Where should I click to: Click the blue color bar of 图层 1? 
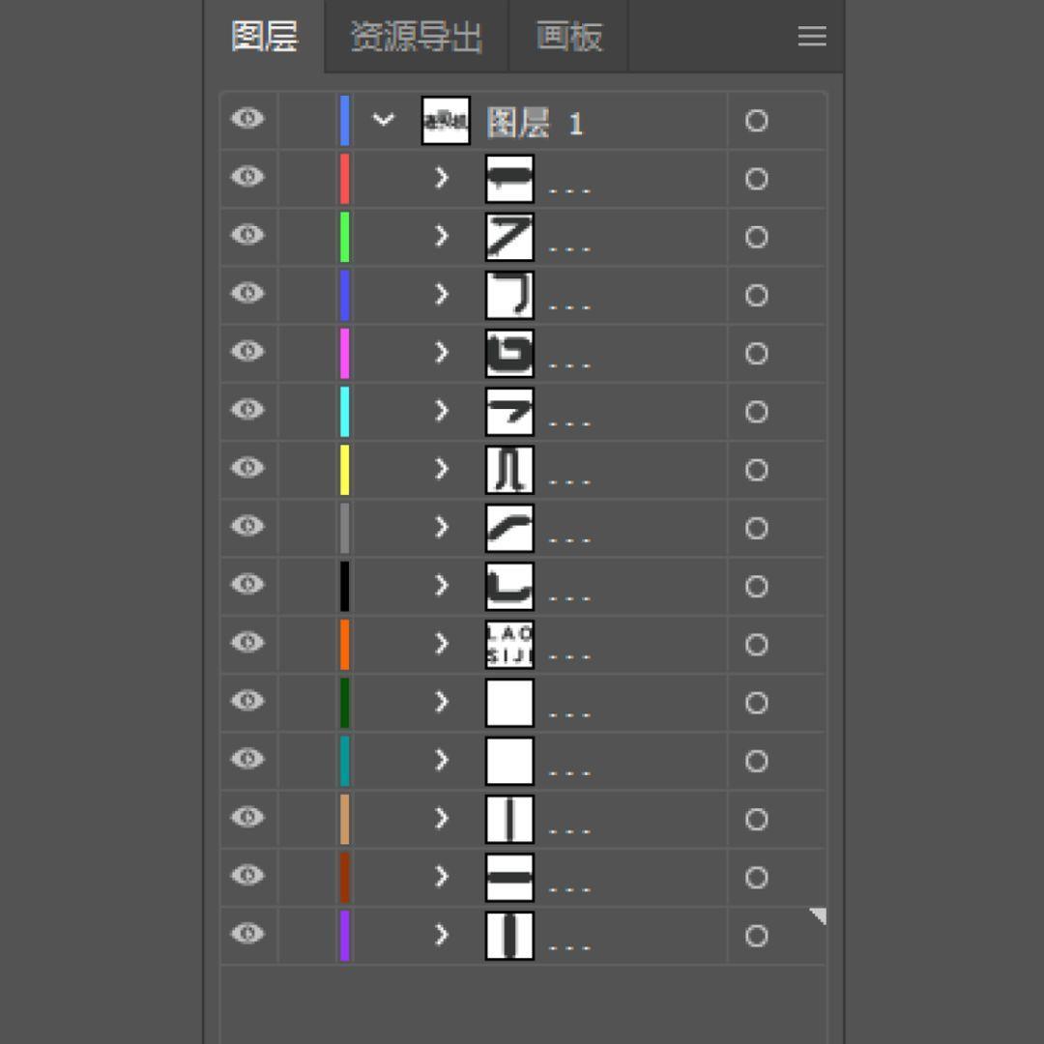click(x=344, y=121)
